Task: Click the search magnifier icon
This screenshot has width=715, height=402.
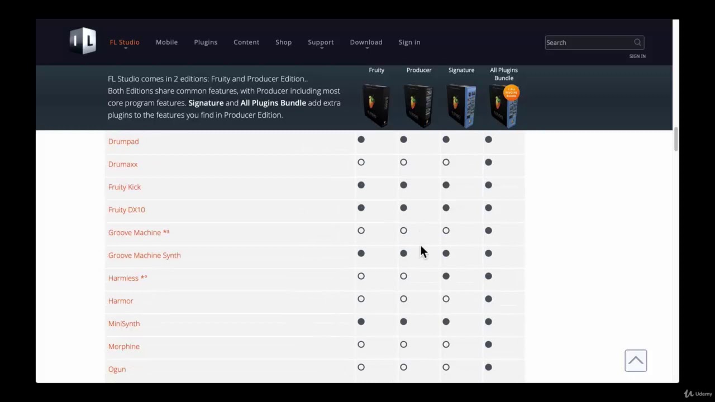Action: [637, 42]
